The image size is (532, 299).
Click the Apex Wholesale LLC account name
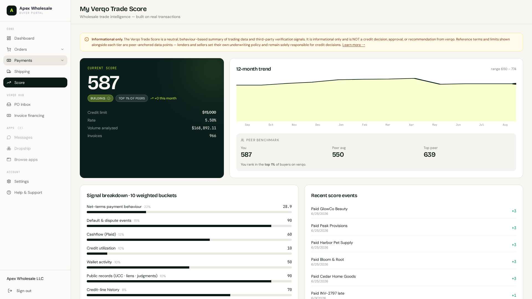pos(25,279)
